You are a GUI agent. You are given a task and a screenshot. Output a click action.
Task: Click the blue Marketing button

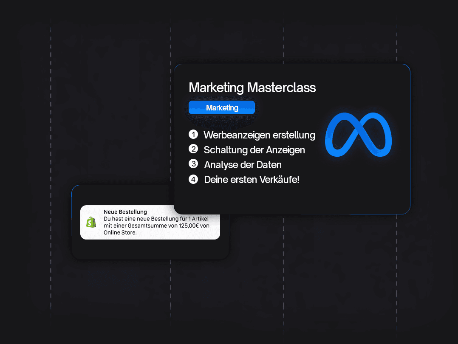click(222, 107)
